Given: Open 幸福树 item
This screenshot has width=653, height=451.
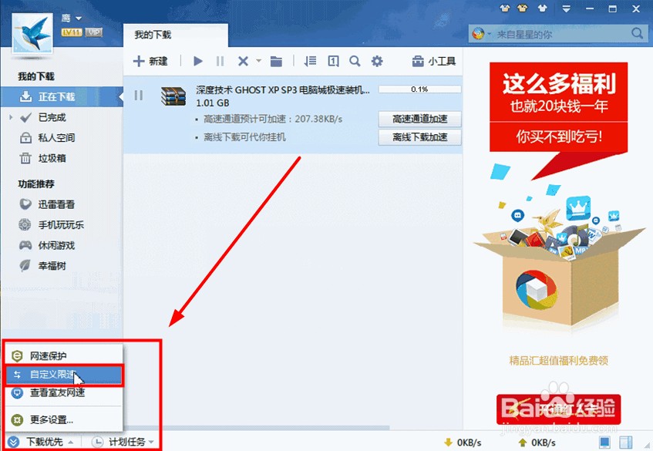Looking at the screenshot, I should (x=52, y=266).
